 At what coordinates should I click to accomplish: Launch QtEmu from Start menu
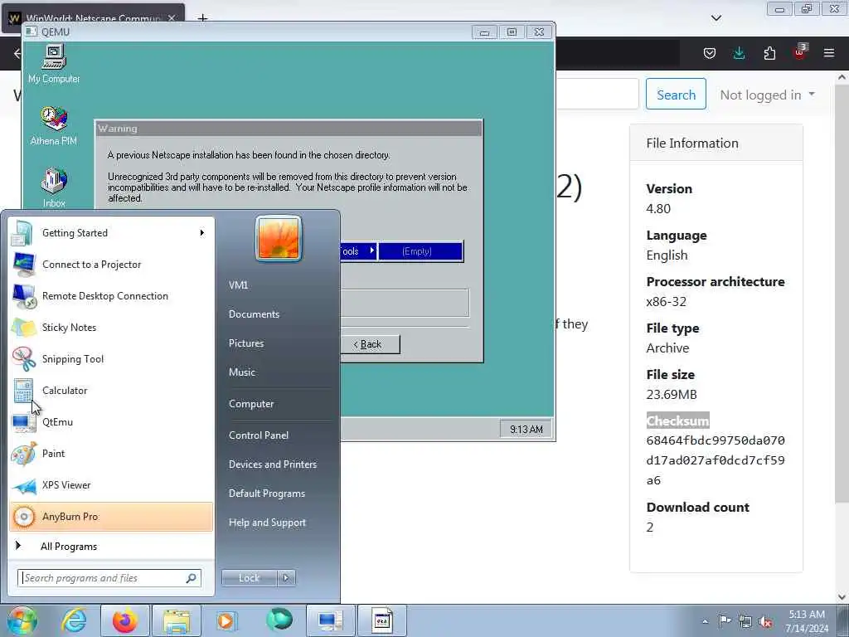(111, 422)
